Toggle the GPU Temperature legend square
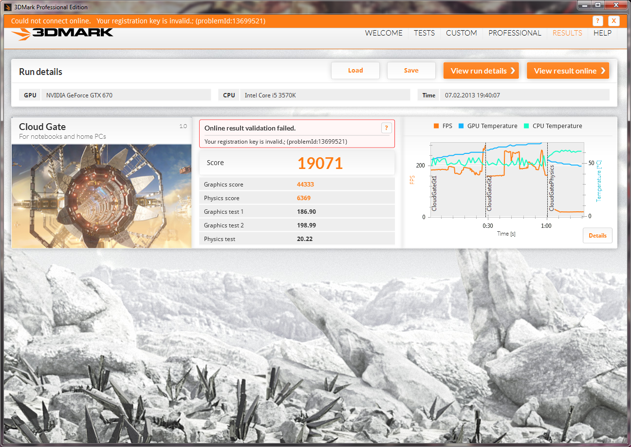Screen dimensions: 631x447 [x=461, y=126]
